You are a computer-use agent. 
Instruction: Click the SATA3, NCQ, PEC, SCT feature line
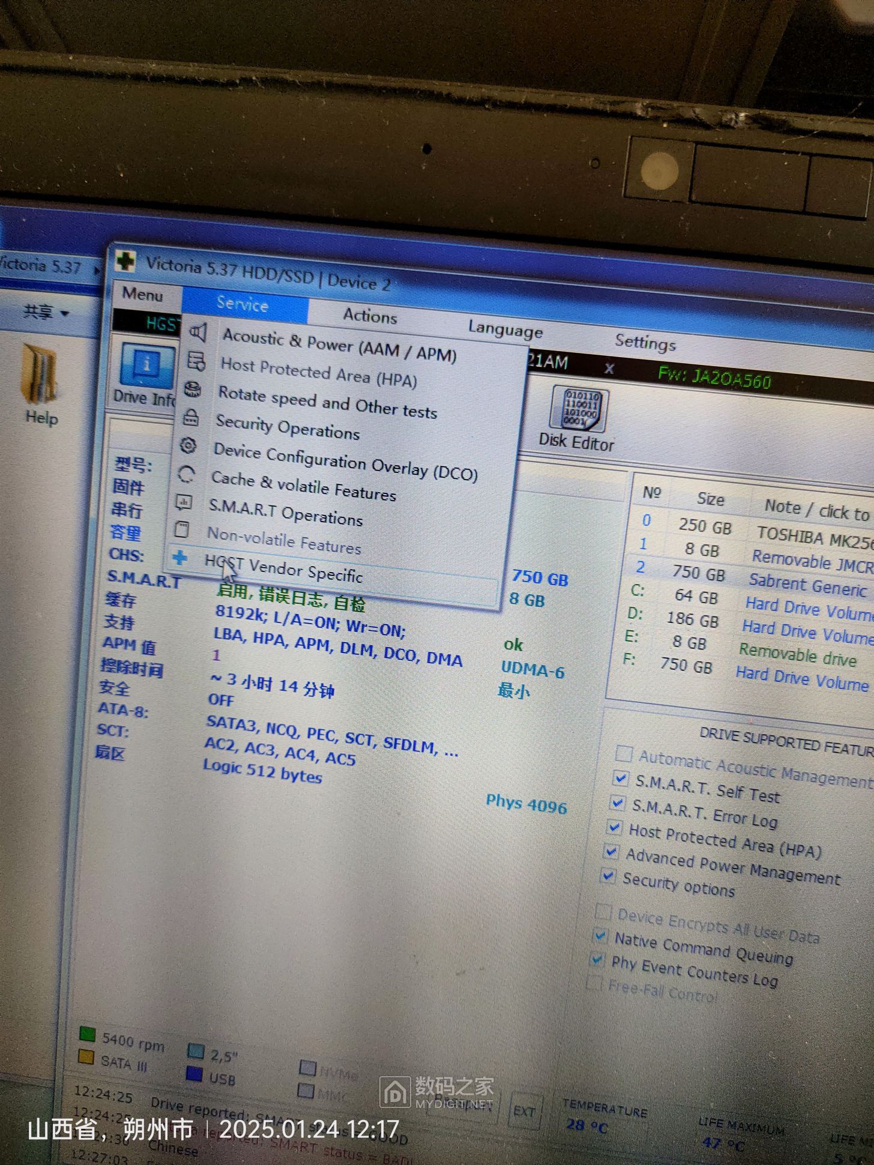[332, 736]
